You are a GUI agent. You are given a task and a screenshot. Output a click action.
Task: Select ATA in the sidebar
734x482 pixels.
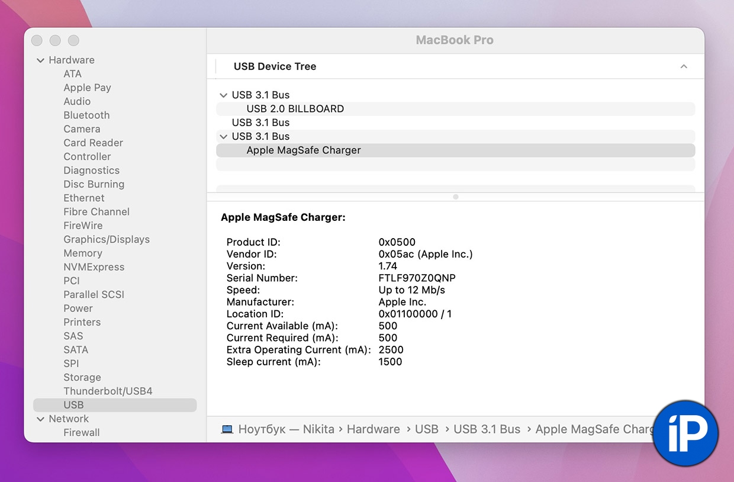pos(73,74)
